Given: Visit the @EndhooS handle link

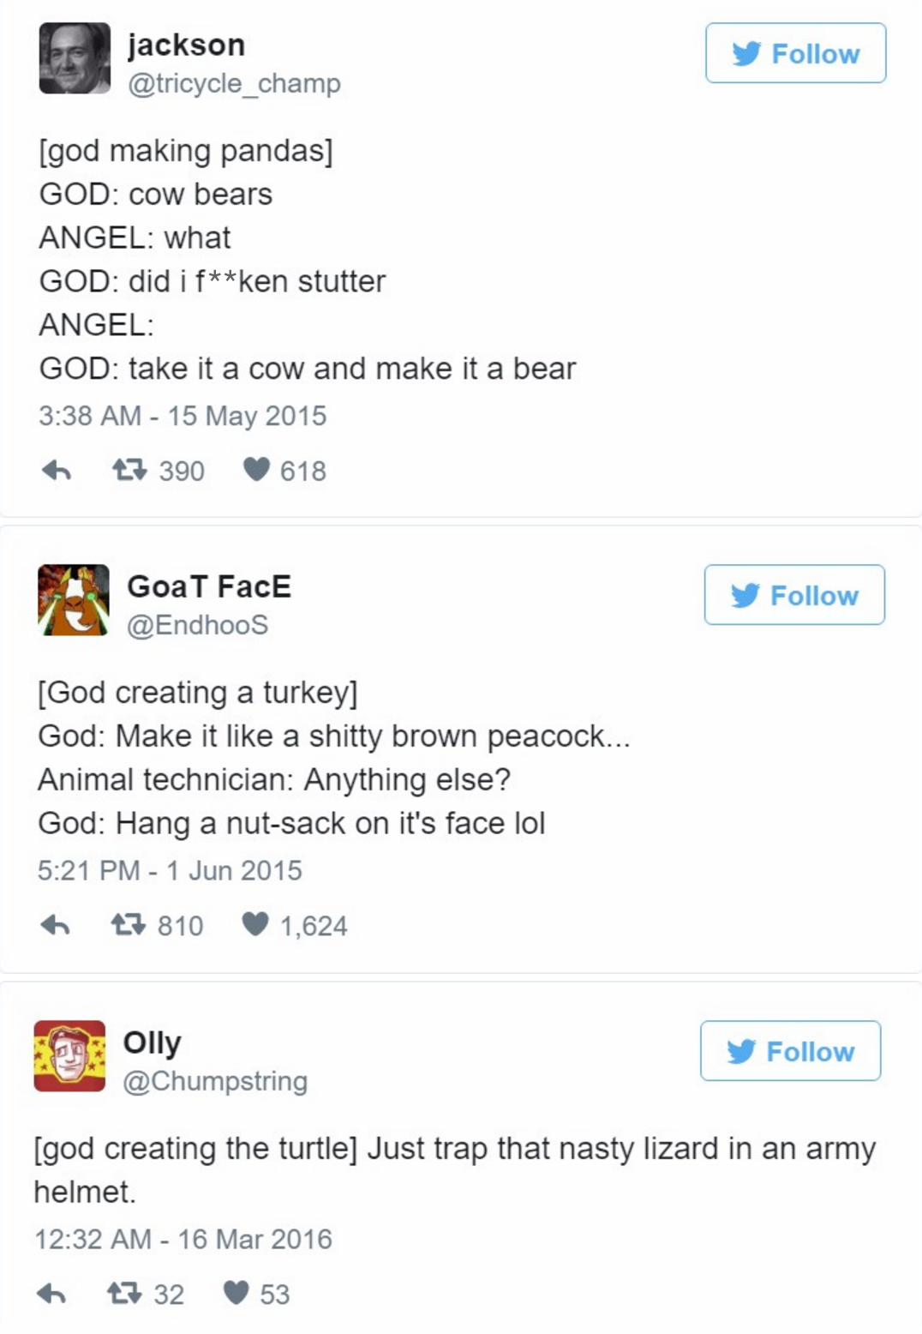Looking at the screenshot, I should pos(197,625).
